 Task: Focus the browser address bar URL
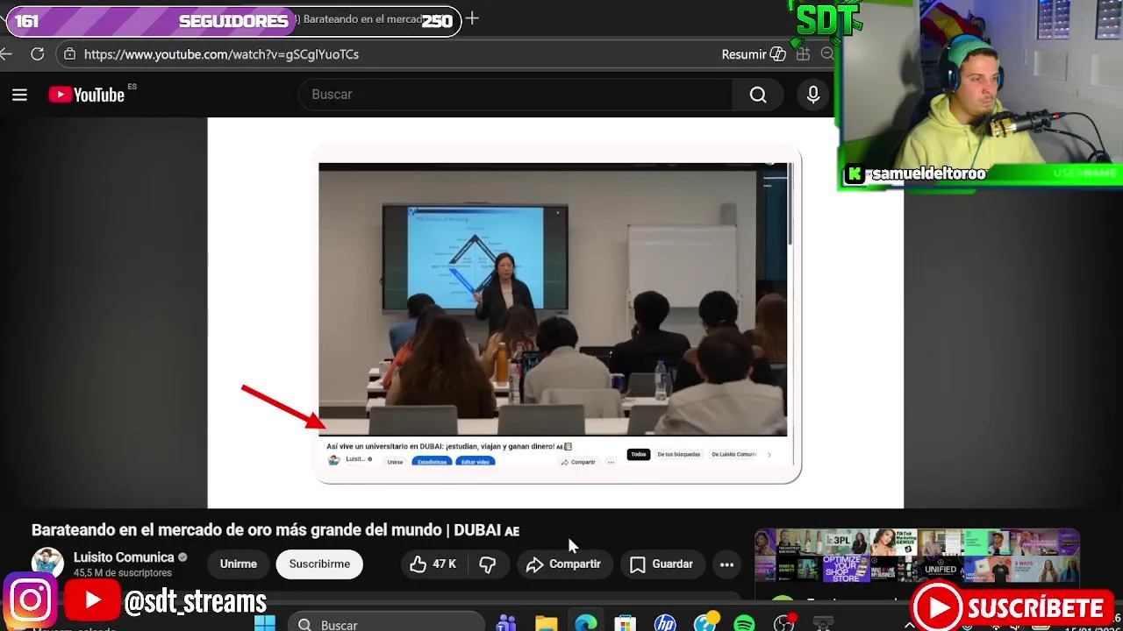[221, 54]
